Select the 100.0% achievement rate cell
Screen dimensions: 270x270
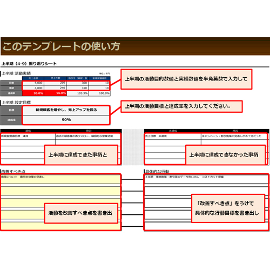[99, 93]
